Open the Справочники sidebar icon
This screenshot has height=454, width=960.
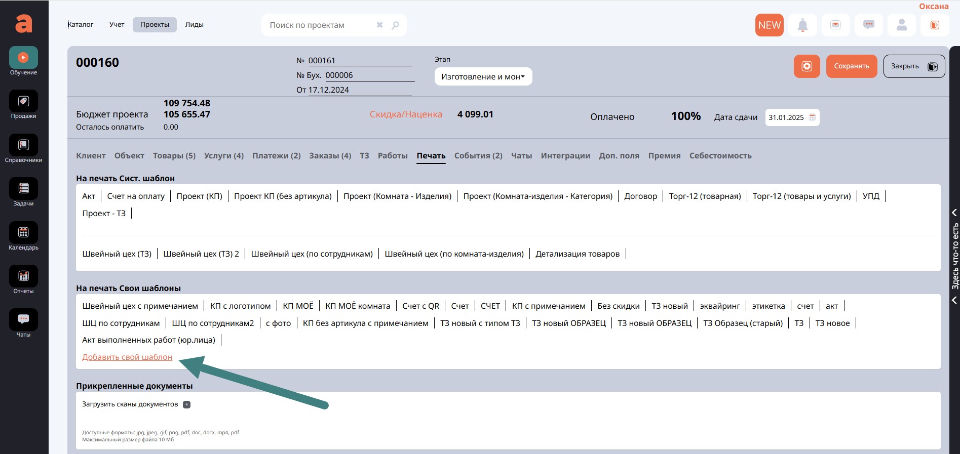point(23,145)
